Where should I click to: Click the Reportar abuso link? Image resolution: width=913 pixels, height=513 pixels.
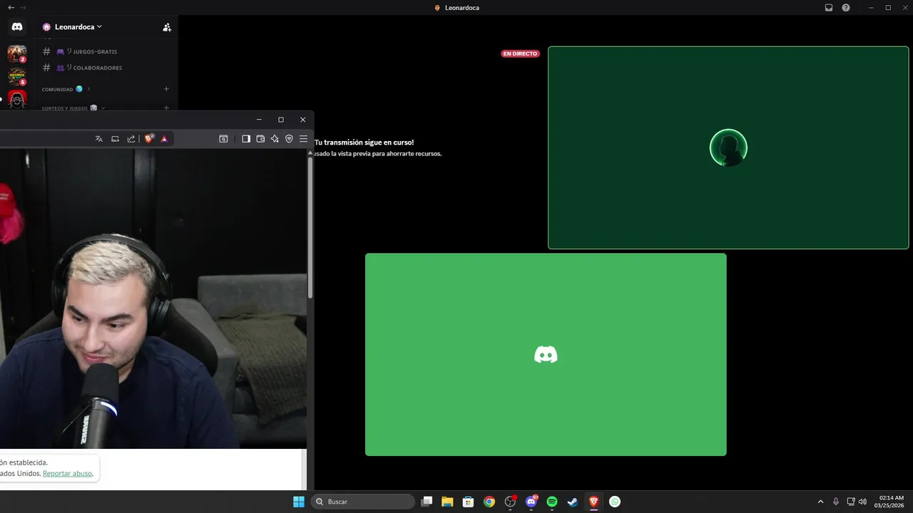tap(67, 473)
